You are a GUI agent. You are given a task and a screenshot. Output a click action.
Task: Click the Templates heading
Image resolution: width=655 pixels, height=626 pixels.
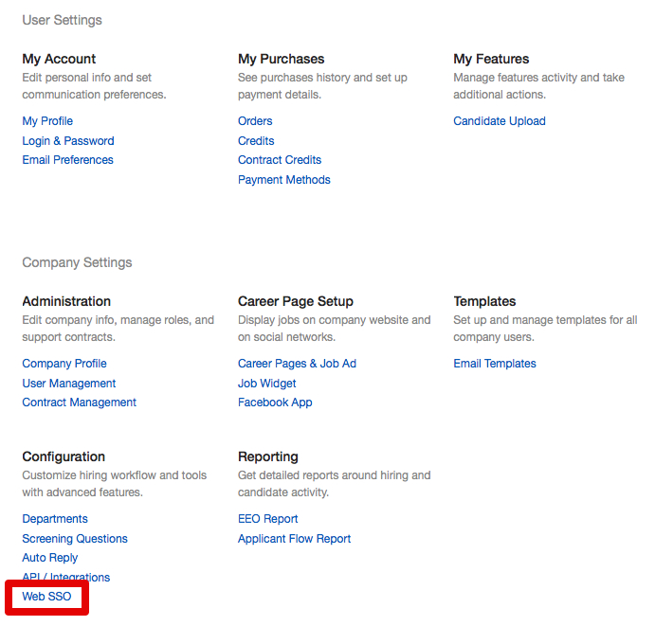(x=484, y=301)
